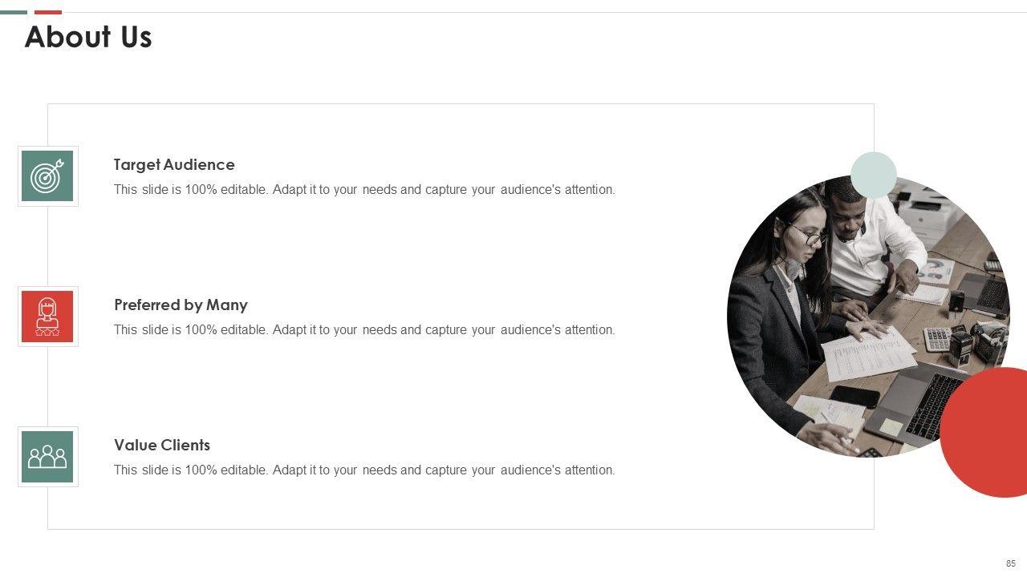Image resolution: width=1027 pixels, height=577 pixels.
Task: Select the About Us slide title
Action: (88, 37)
